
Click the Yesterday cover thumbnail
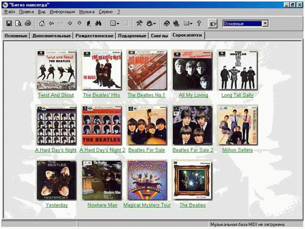(56, 180)
